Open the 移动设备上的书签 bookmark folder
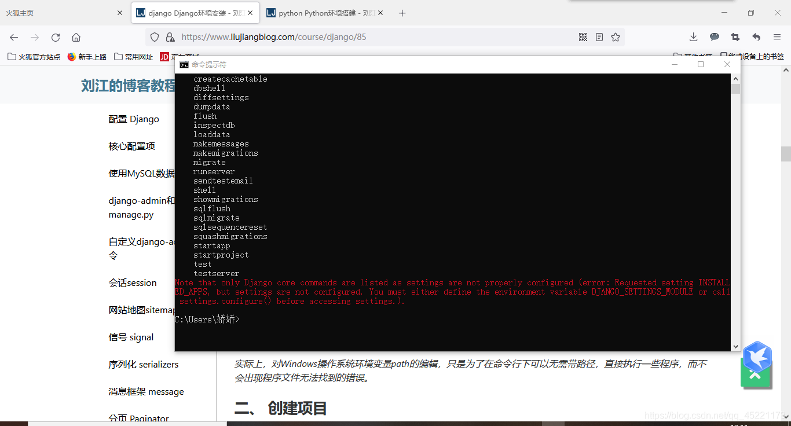Viewport: 791px width, 426px height. (x=752, y=57)
